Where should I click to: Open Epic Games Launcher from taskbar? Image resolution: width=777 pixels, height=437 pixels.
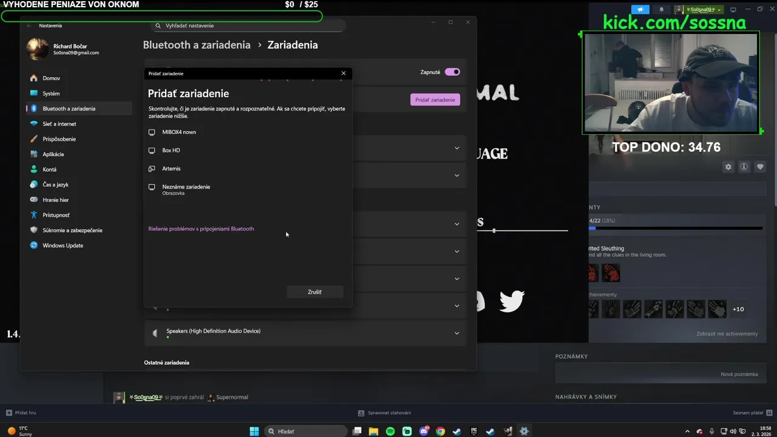473,432
